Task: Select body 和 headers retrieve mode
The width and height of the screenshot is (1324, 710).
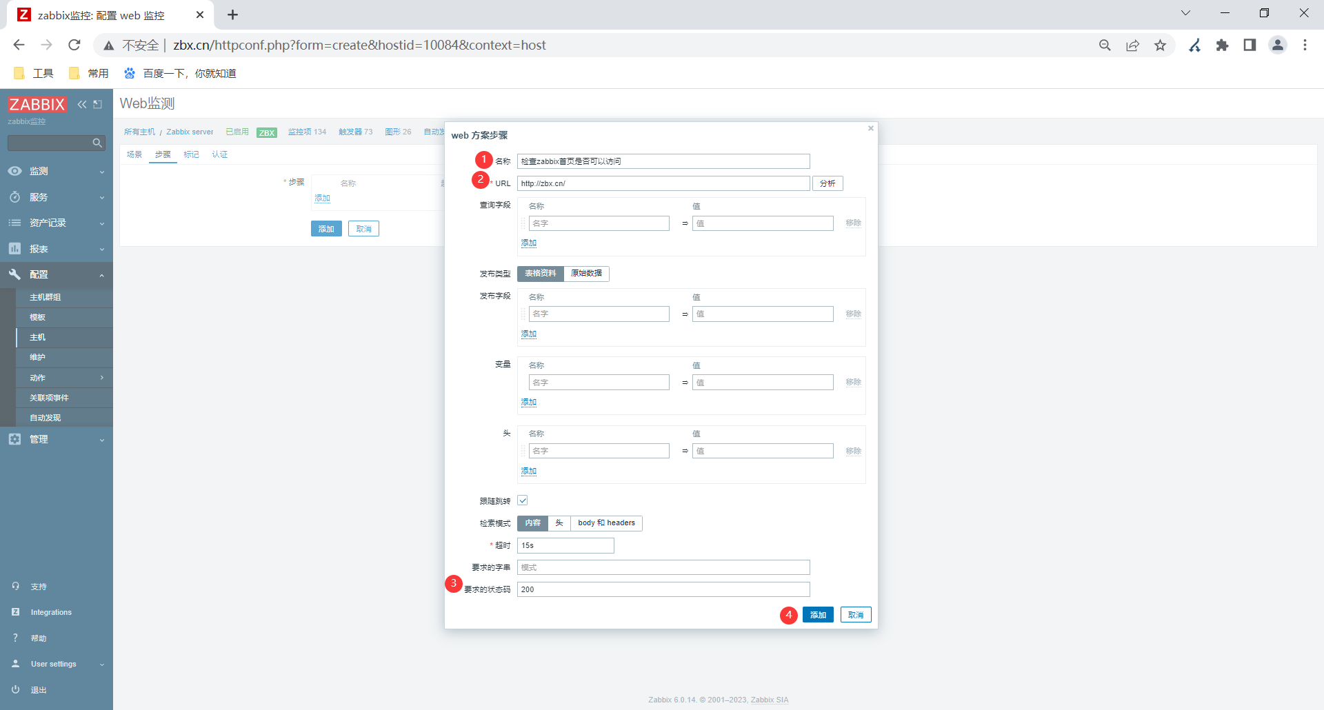Action: tap(607, 523)
